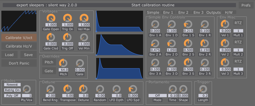This screenshot has width=255, height=106.
Task: Open the Portamento Mode Off dropdown
Action: pos(158,96)
